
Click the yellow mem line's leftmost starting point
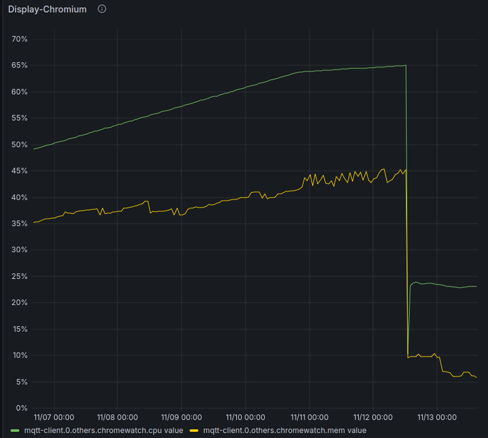coord(34,222)
